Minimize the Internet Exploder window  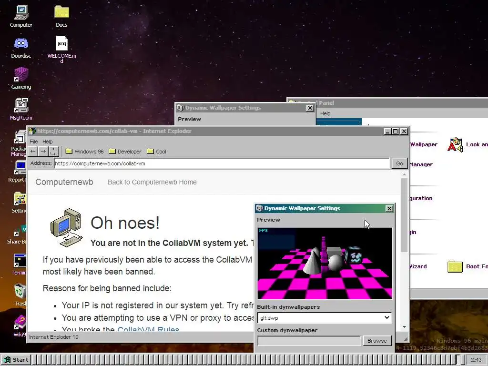coord(387,132)
